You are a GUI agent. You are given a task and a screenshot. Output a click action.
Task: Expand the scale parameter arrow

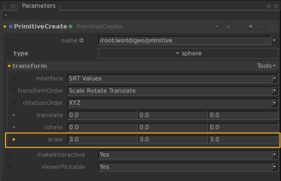coord(14,139)
